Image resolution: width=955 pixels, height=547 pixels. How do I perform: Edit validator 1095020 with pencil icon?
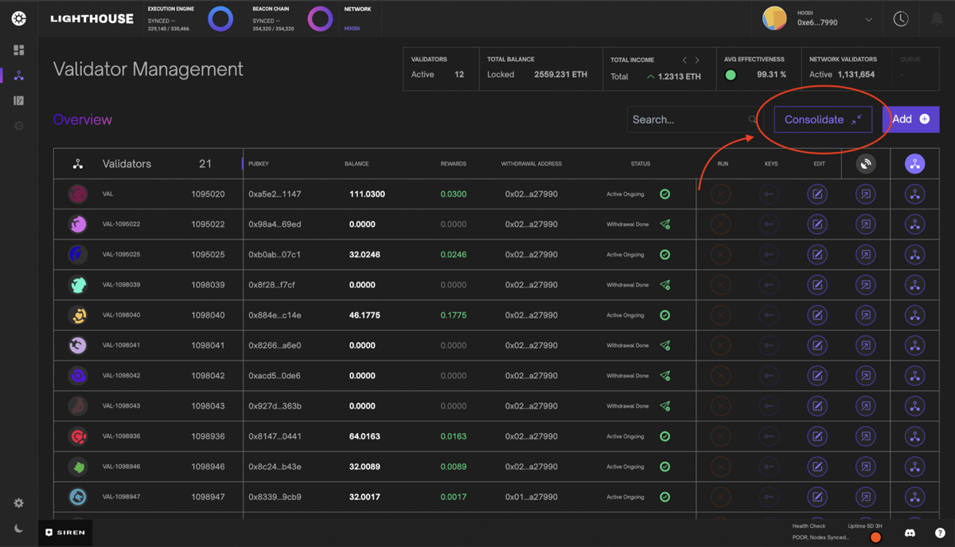point(817,194)
